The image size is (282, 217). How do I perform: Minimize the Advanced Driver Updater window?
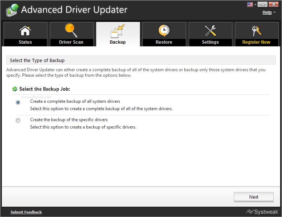pyautogui.click(x=263, y=4)
